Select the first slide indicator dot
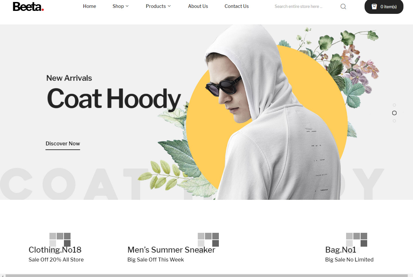The height and width of the screenshot is (277, 413). (x=394, y=105)
